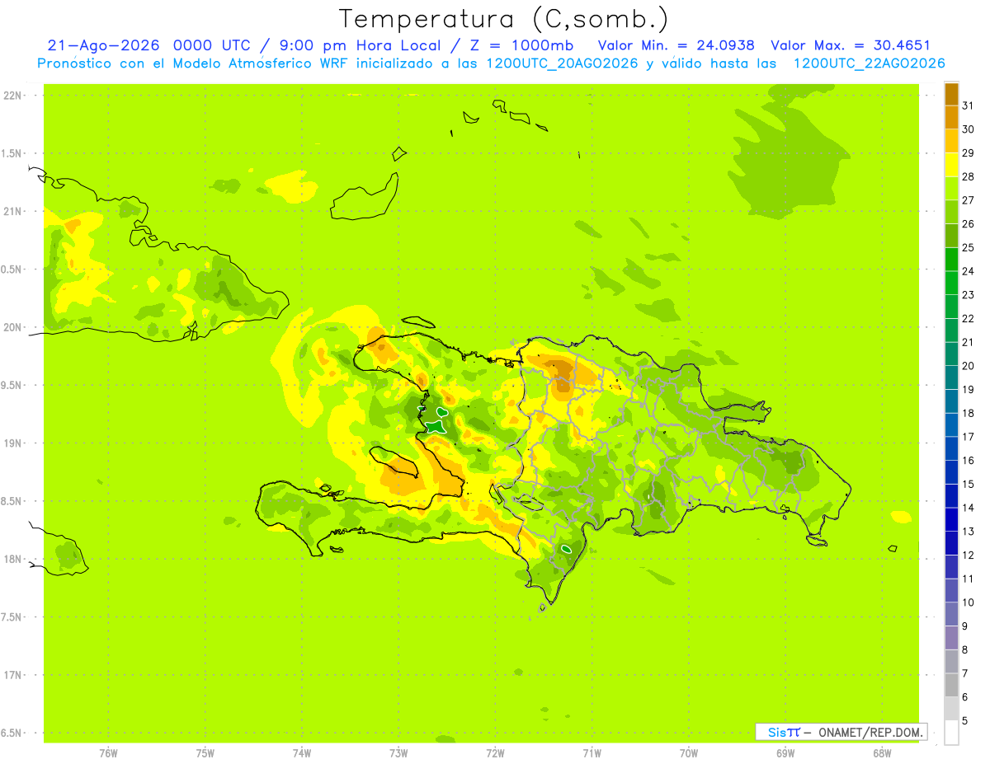Click the '19N' latitude axis label
This screenshot has width=990, height=764.
pyautogui.click(x=12, y=443)
